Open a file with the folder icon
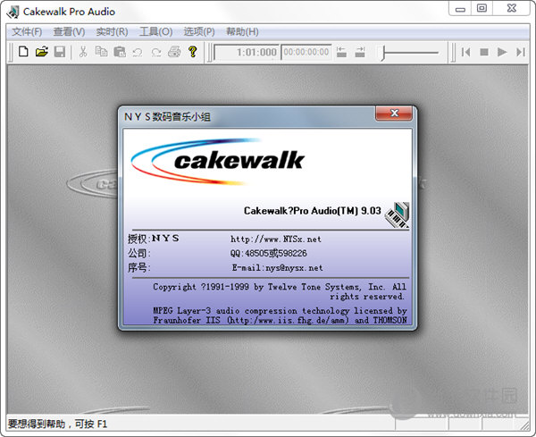536x437 pixels. (x=42, y=52)
